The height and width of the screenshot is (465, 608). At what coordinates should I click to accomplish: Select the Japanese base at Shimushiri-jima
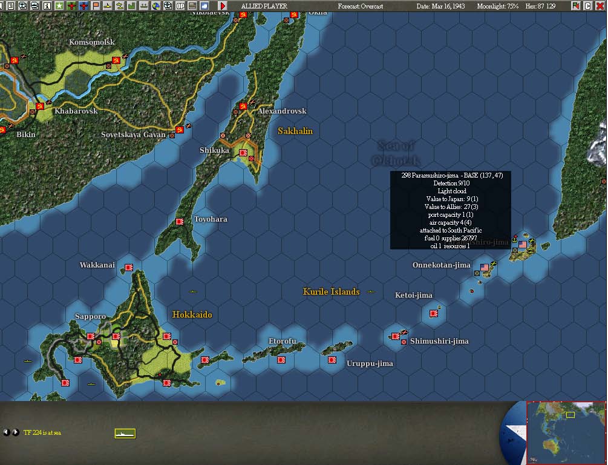pyautogui.click(x=396, y=336)
